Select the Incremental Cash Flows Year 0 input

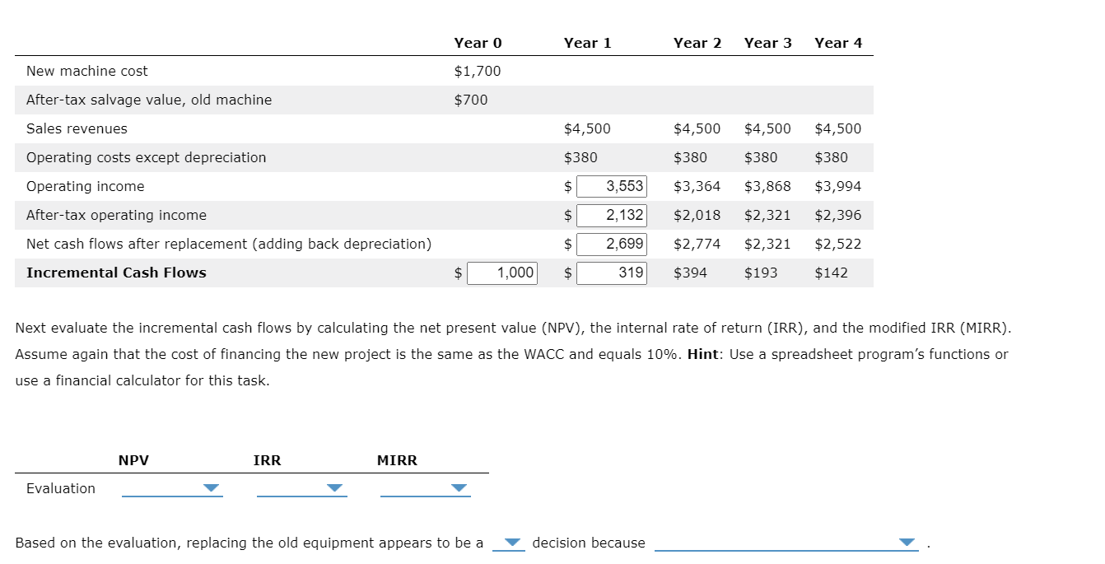pos(502,273)
